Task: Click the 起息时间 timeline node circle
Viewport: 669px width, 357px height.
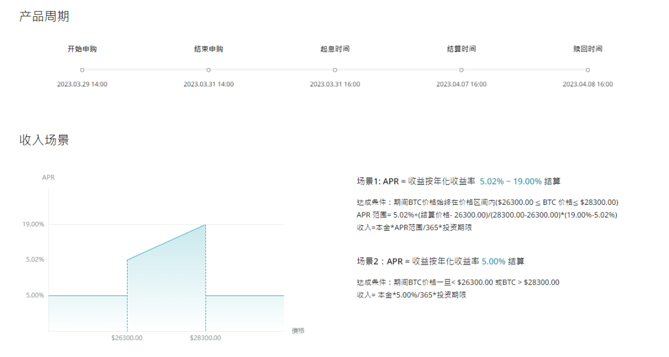Action: pos(334,69)
